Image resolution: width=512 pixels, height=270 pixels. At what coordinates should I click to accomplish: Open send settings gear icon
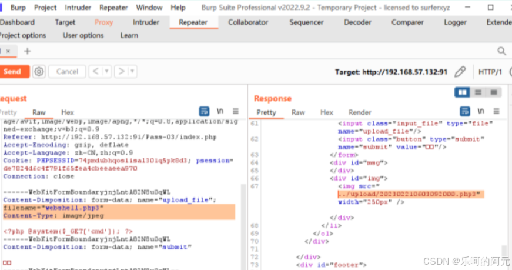(x=39, y=72)
